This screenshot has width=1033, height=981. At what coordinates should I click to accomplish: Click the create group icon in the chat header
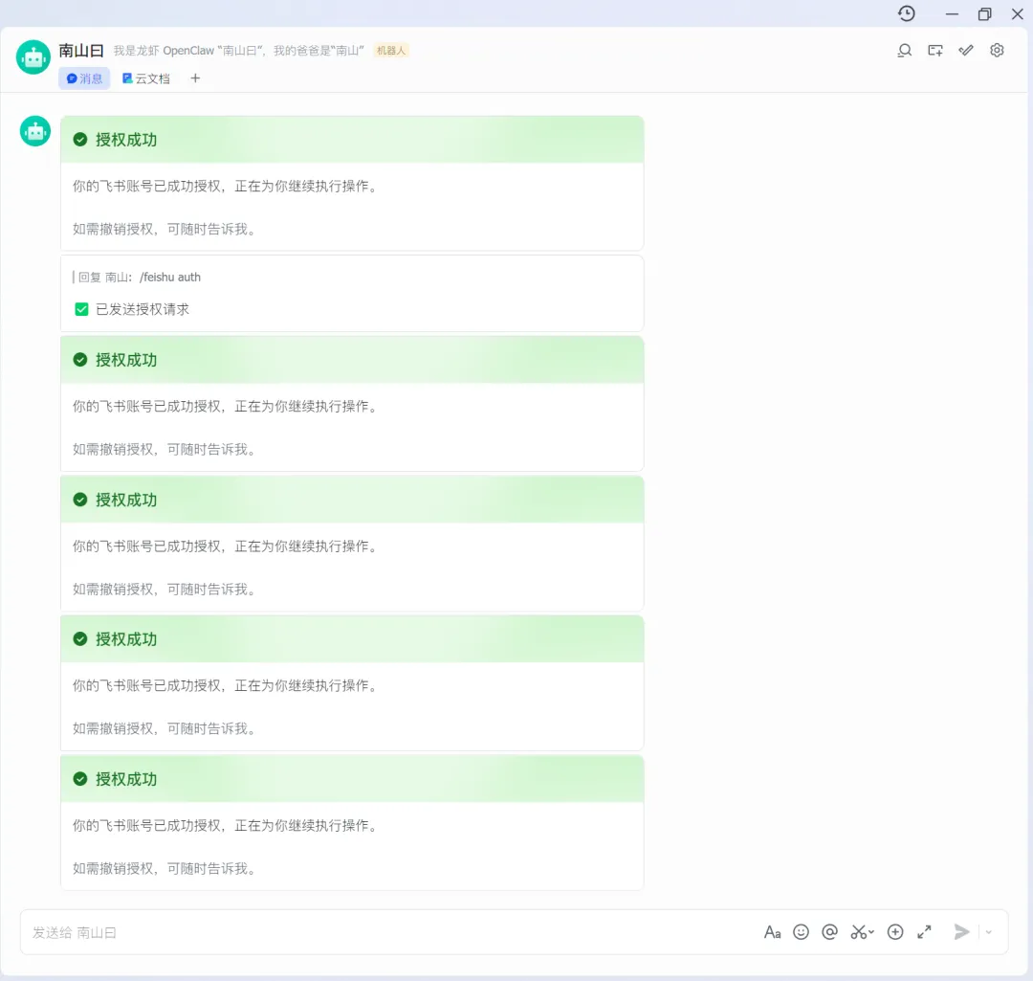coord(934,50)
